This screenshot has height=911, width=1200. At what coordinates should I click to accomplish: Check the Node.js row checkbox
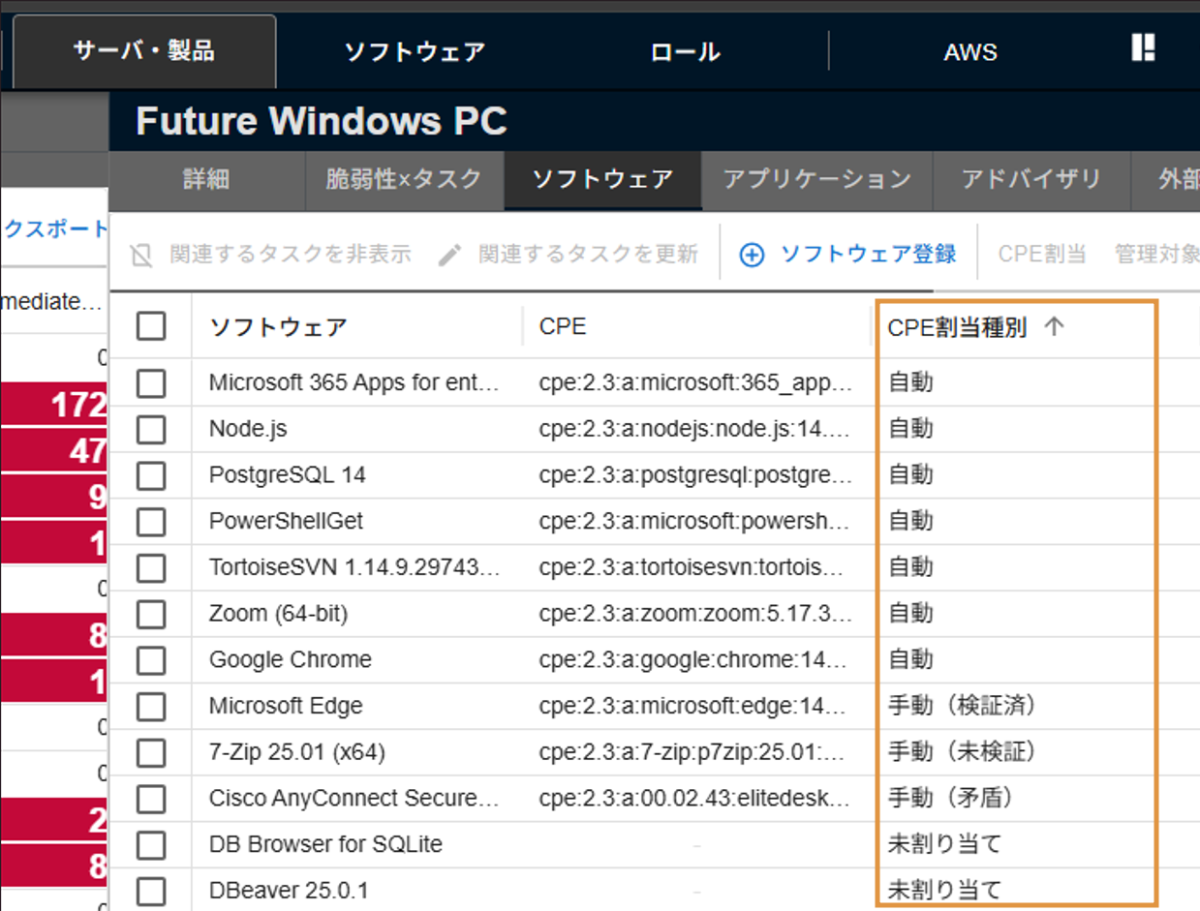(151, 428)
